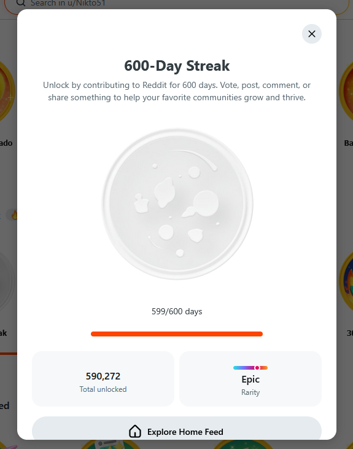This screenshot has width=353, height=449.
Task: Click the green sparkle badge at bottom right
Action: point(243,445)
